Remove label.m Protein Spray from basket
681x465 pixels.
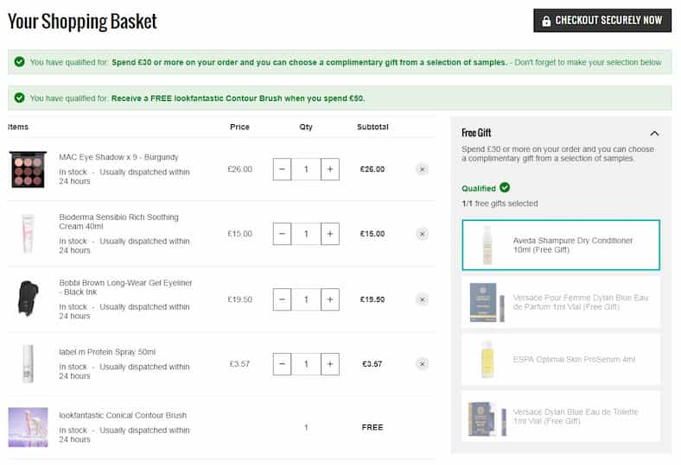[x=422, y=364]
